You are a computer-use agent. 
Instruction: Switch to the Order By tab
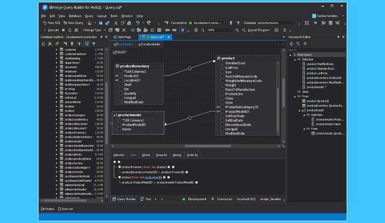(x=192, y=155)
